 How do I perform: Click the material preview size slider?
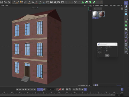120,85
